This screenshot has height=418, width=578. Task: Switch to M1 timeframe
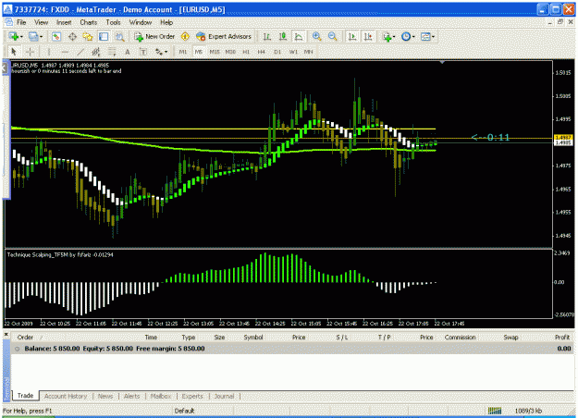(183, 52)
